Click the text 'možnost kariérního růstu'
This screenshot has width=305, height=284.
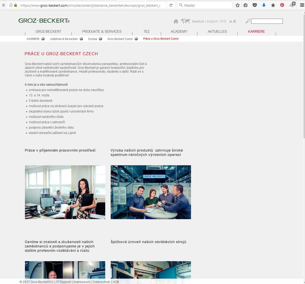tap(46, 117)
